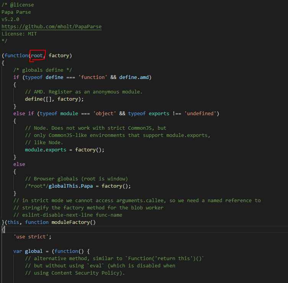Click 'define.amd' in the if condition
The width and height of the screenshot is (288, 283).
pos(134,77)
